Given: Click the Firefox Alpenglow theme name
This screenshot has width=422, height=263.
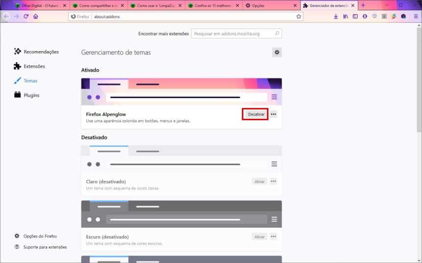Looking at the screenshot, I should coord(106,114).
